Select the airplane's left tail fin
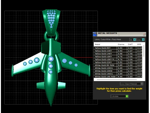 pyautogui.click(x=41, y=85)
